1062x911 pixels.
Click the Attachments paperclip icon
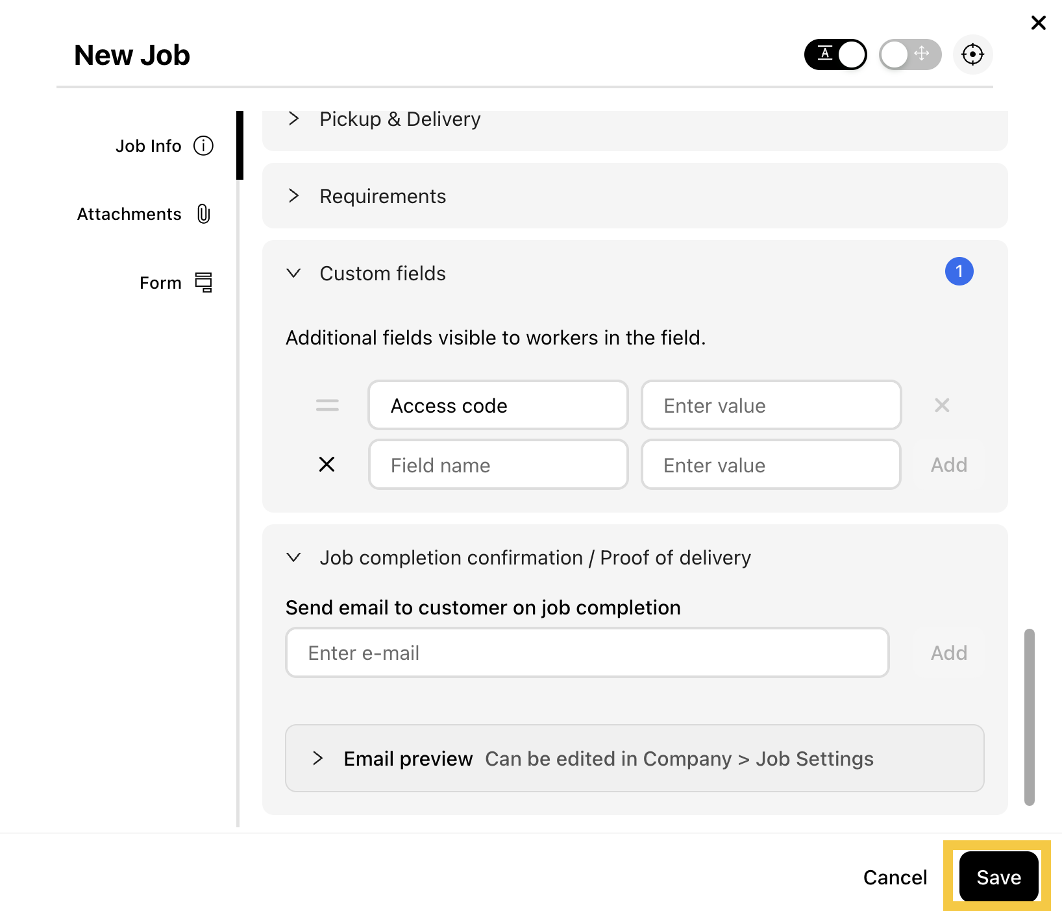[204, 214]
